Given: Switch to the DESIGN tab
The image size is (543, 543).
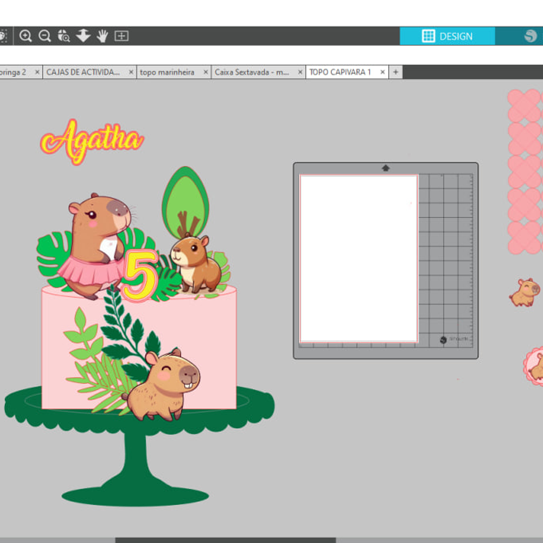Looking at the screenshot, I should pyautogui.click(x=447, y=36).
